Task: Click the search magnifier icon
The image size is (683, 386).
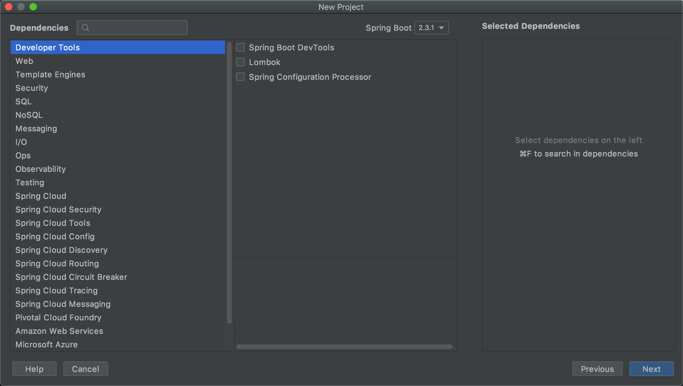Action: (85, 27)
